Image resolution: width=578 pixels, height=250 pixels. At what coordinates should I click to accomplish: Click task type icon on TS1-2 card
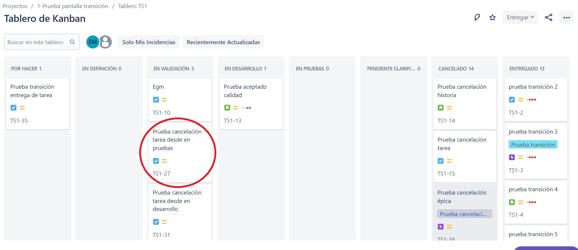512,100
